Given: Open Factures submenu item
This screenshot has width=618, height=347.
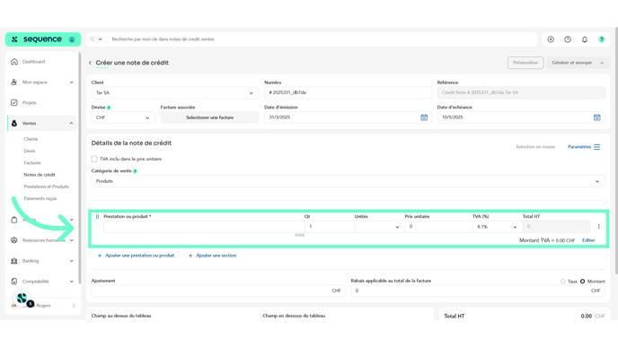Looking at the screenshot, I should 32,162.
